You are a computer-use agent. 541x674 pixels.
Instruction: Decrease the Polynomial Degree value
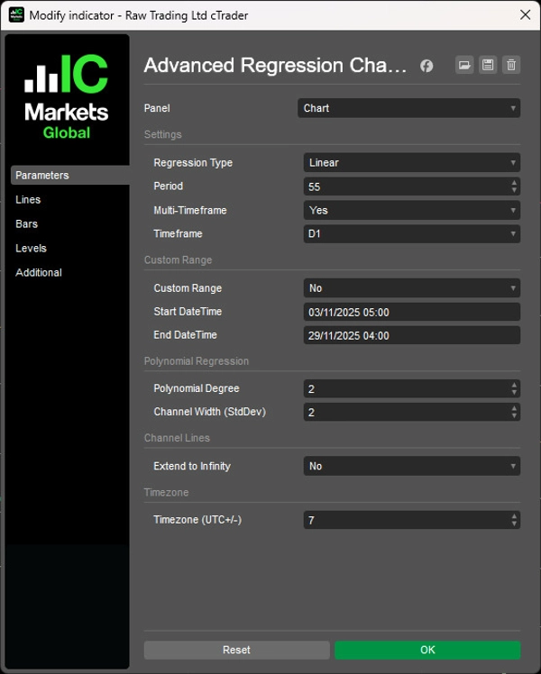point(514,393)
